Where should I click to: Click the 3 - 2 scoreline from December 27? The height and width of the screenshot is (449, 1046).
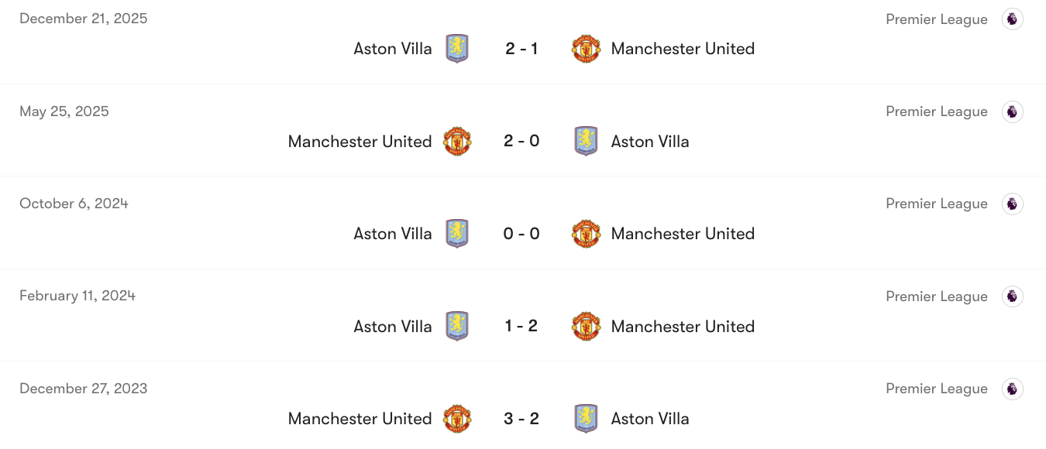(521, 418)
